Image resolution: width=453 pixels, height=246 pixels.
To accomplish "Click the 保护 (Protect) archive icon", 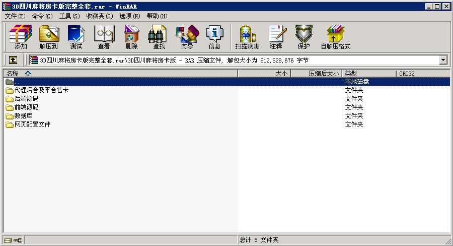I will tap(304, 37).
